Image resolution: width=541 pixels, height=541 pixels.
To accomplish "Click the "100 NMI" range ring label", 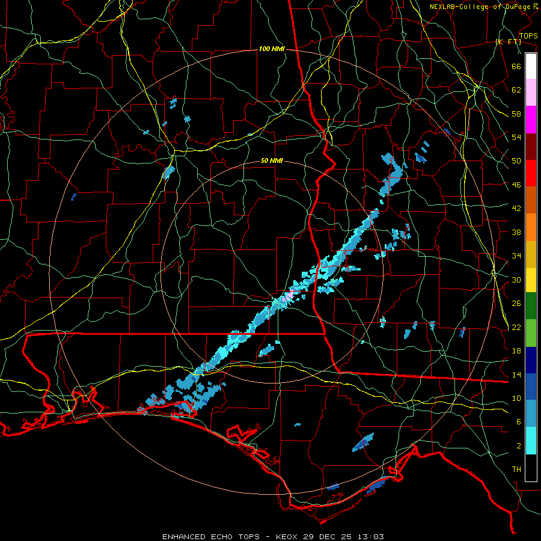I will [x=272, y=49].
